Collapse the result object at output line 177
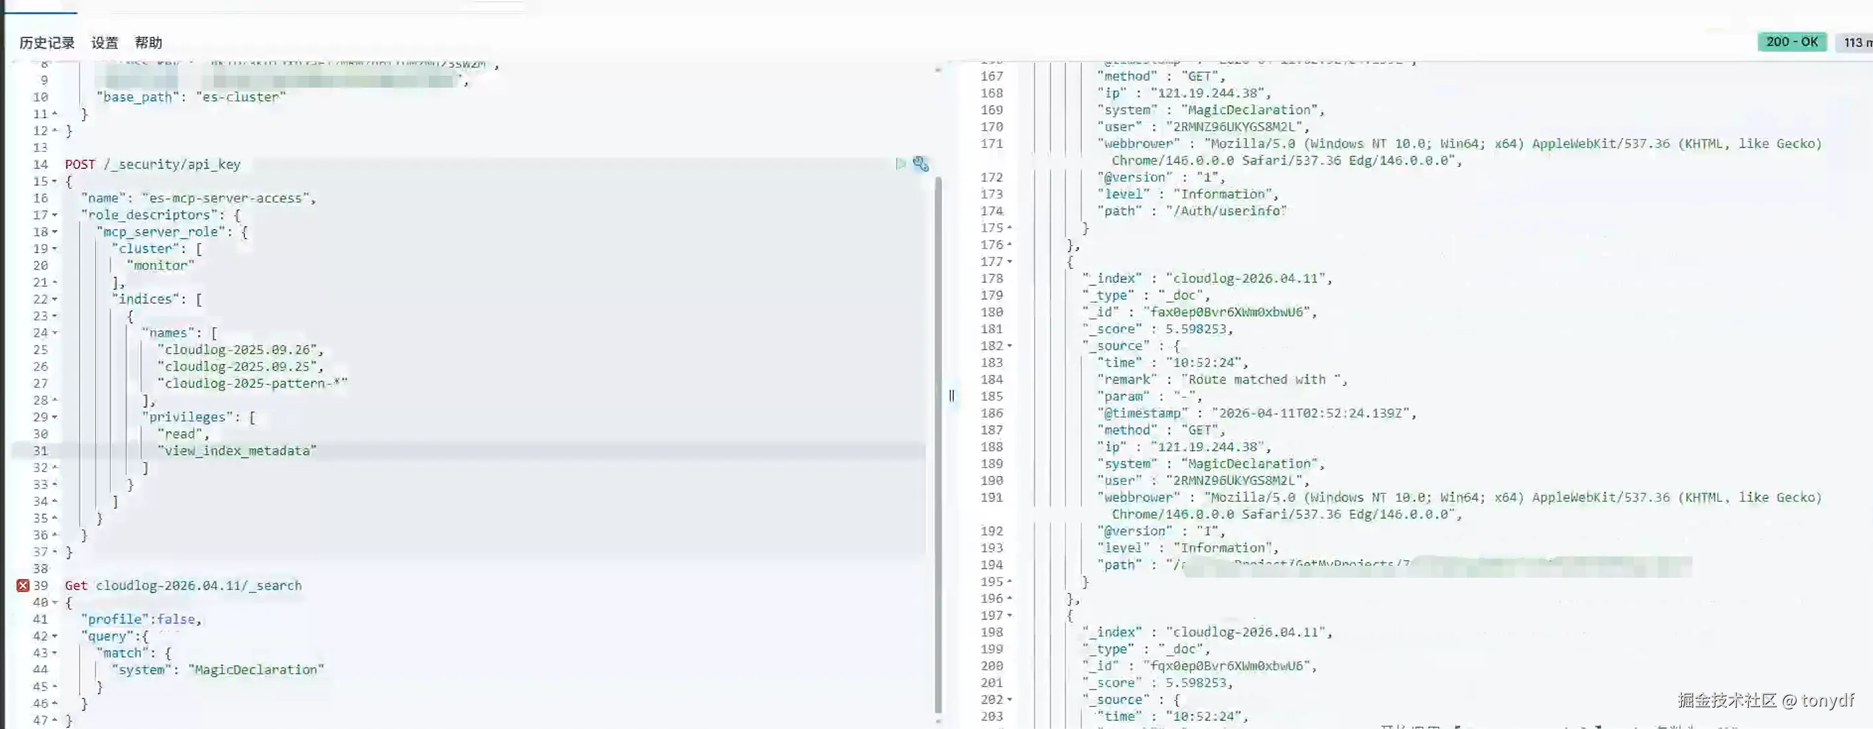This screenshot has height=729, width=1873. pos(1010,262)
